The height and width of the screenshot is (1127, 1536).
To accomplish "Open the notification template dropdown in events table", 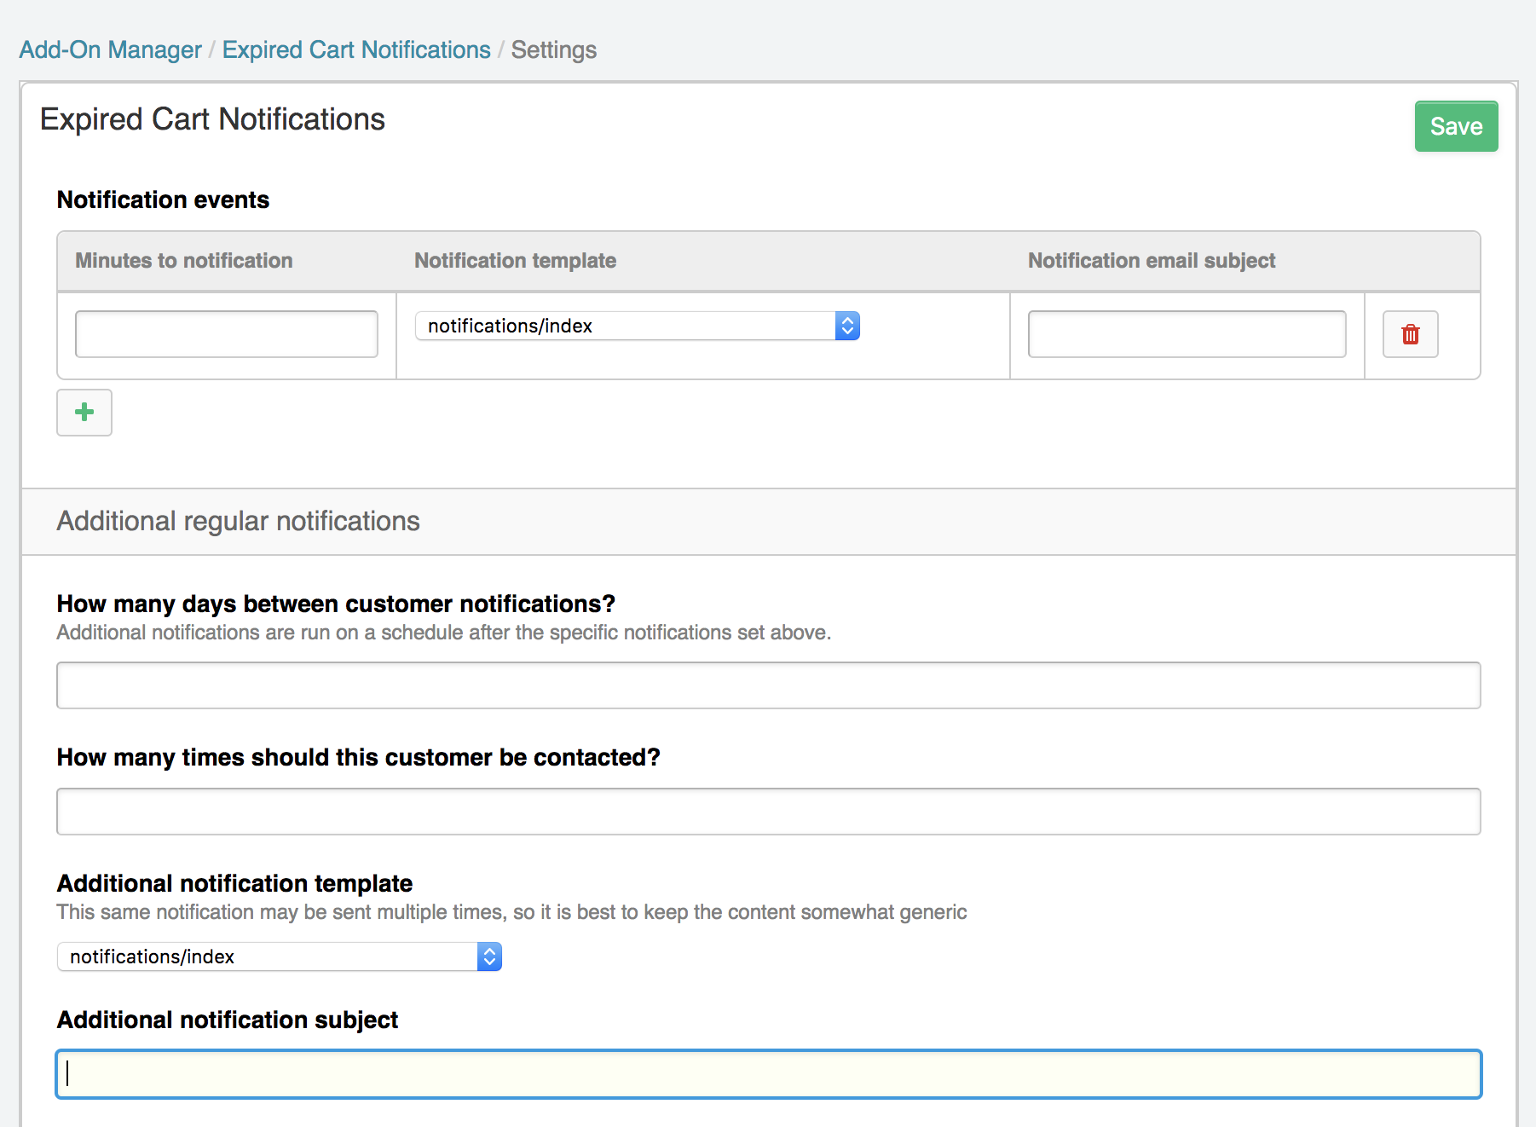I will [x=637, y=326].
